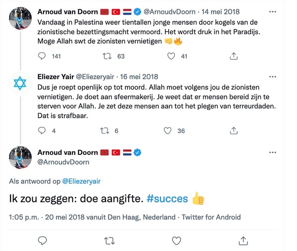Image resolution: width=297 pixels, height=251 pixels.
Task: Open the #succes hashtag link
Action: point(168,199)
